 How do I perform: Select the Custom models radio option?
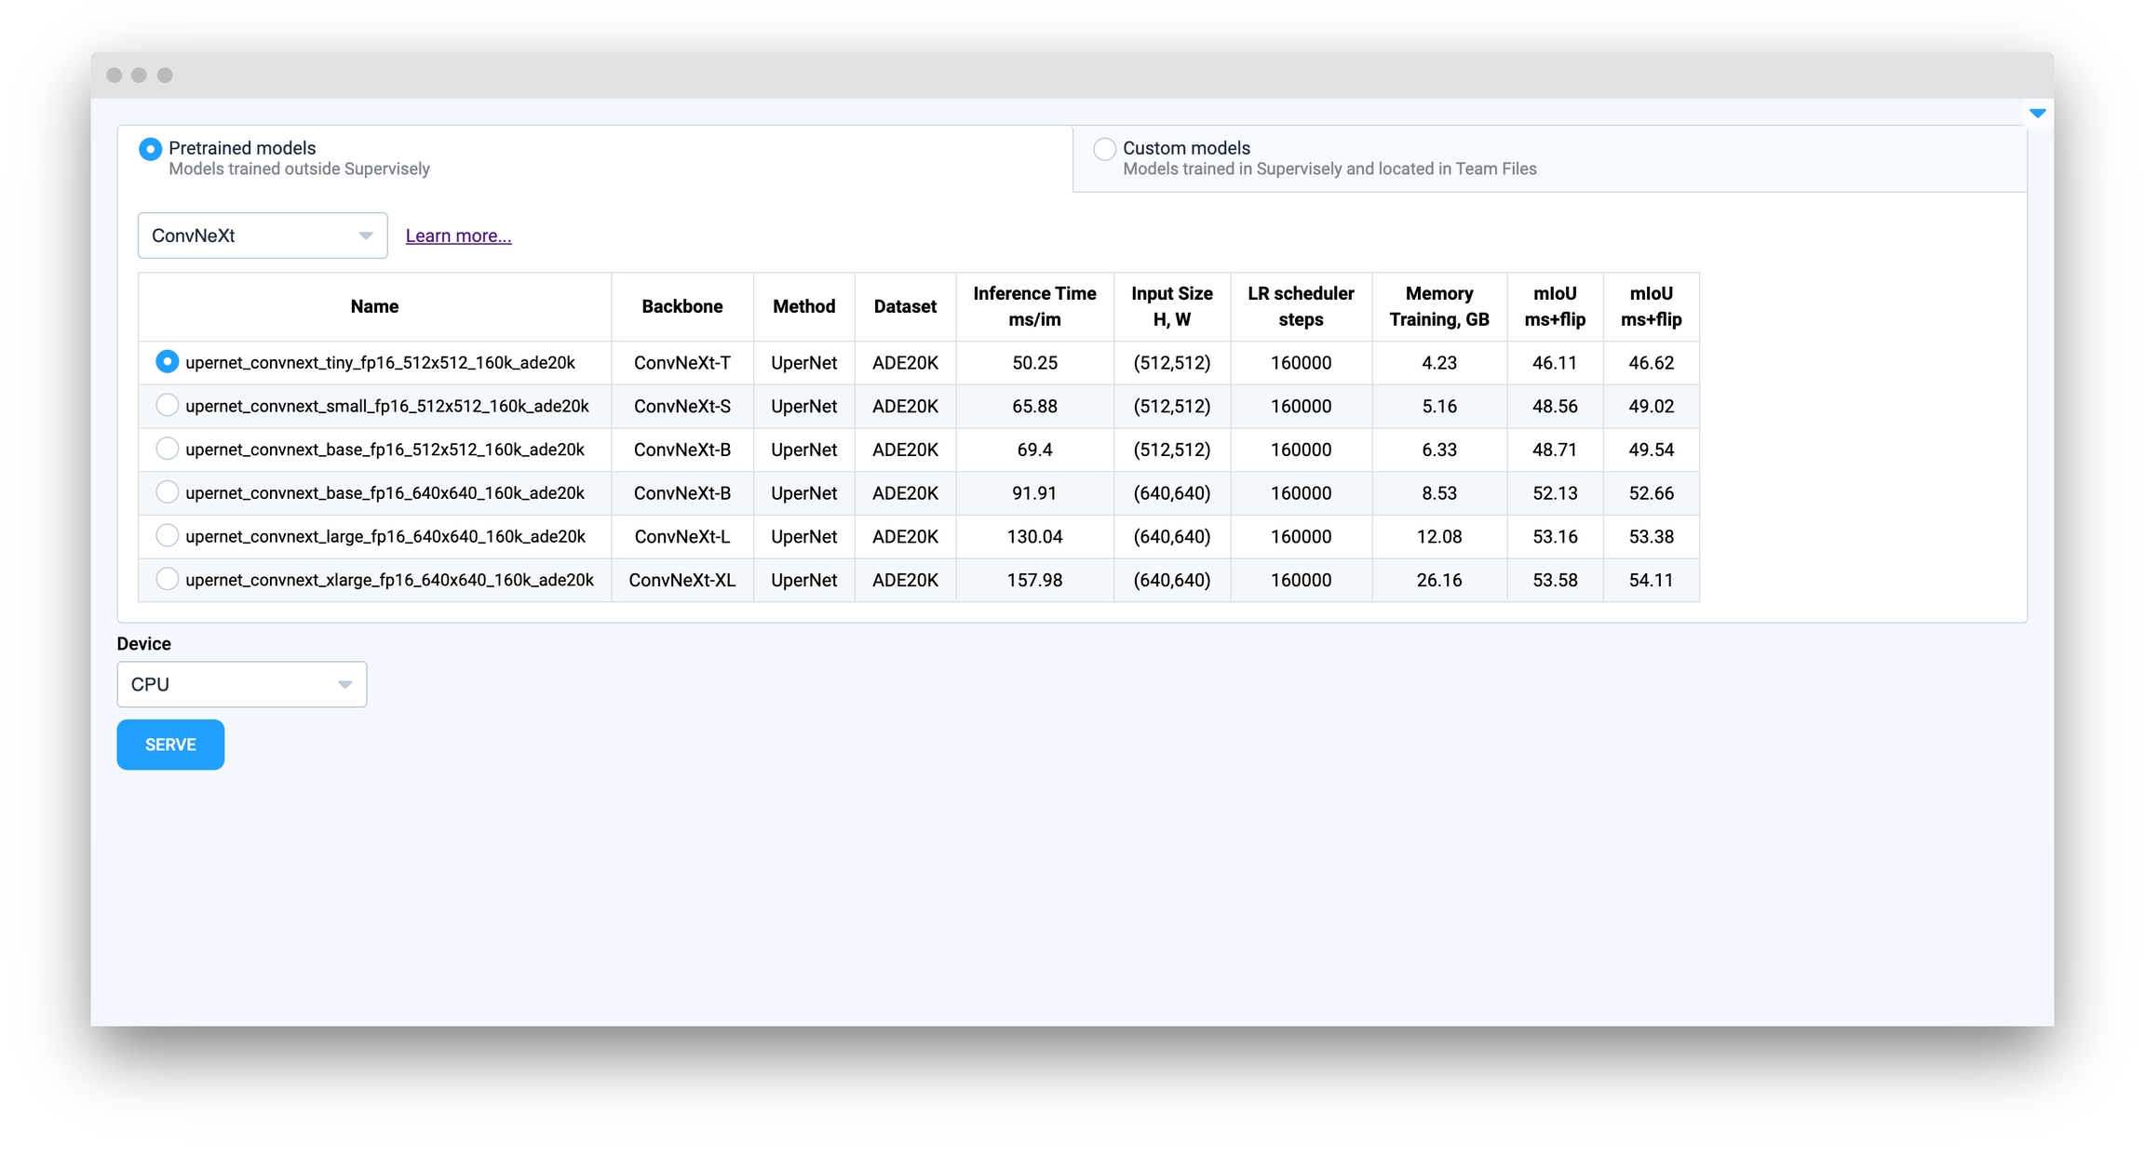click(1104, 149)
